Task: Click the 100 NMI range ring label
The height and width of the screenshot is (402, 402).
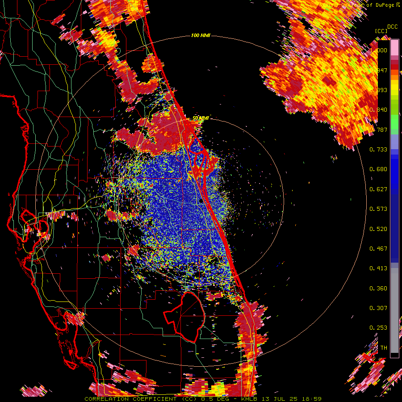Action: click(x=201, y=35)
